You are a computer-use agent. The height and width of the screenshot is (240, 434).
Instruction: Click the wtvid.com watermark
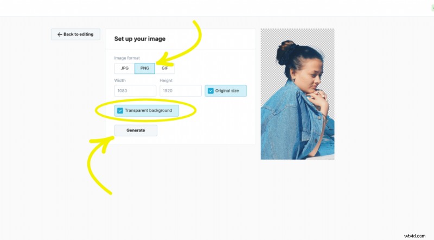point(414,236)
